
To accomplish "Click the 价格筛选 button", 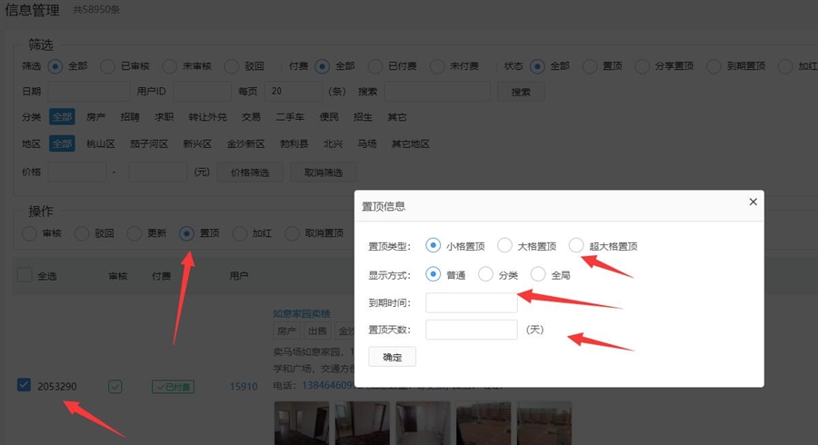I will click(250, 172).
